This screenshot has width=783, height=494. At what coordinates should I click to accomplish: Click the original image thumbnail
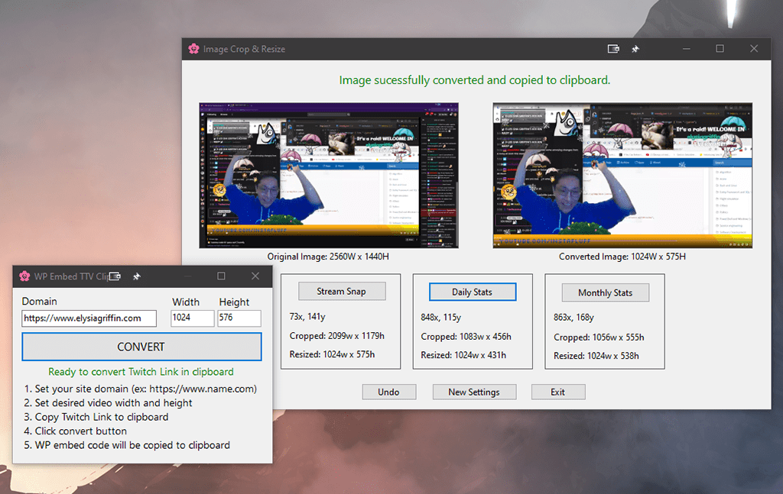pyautogui.click(x=329, y=176)
